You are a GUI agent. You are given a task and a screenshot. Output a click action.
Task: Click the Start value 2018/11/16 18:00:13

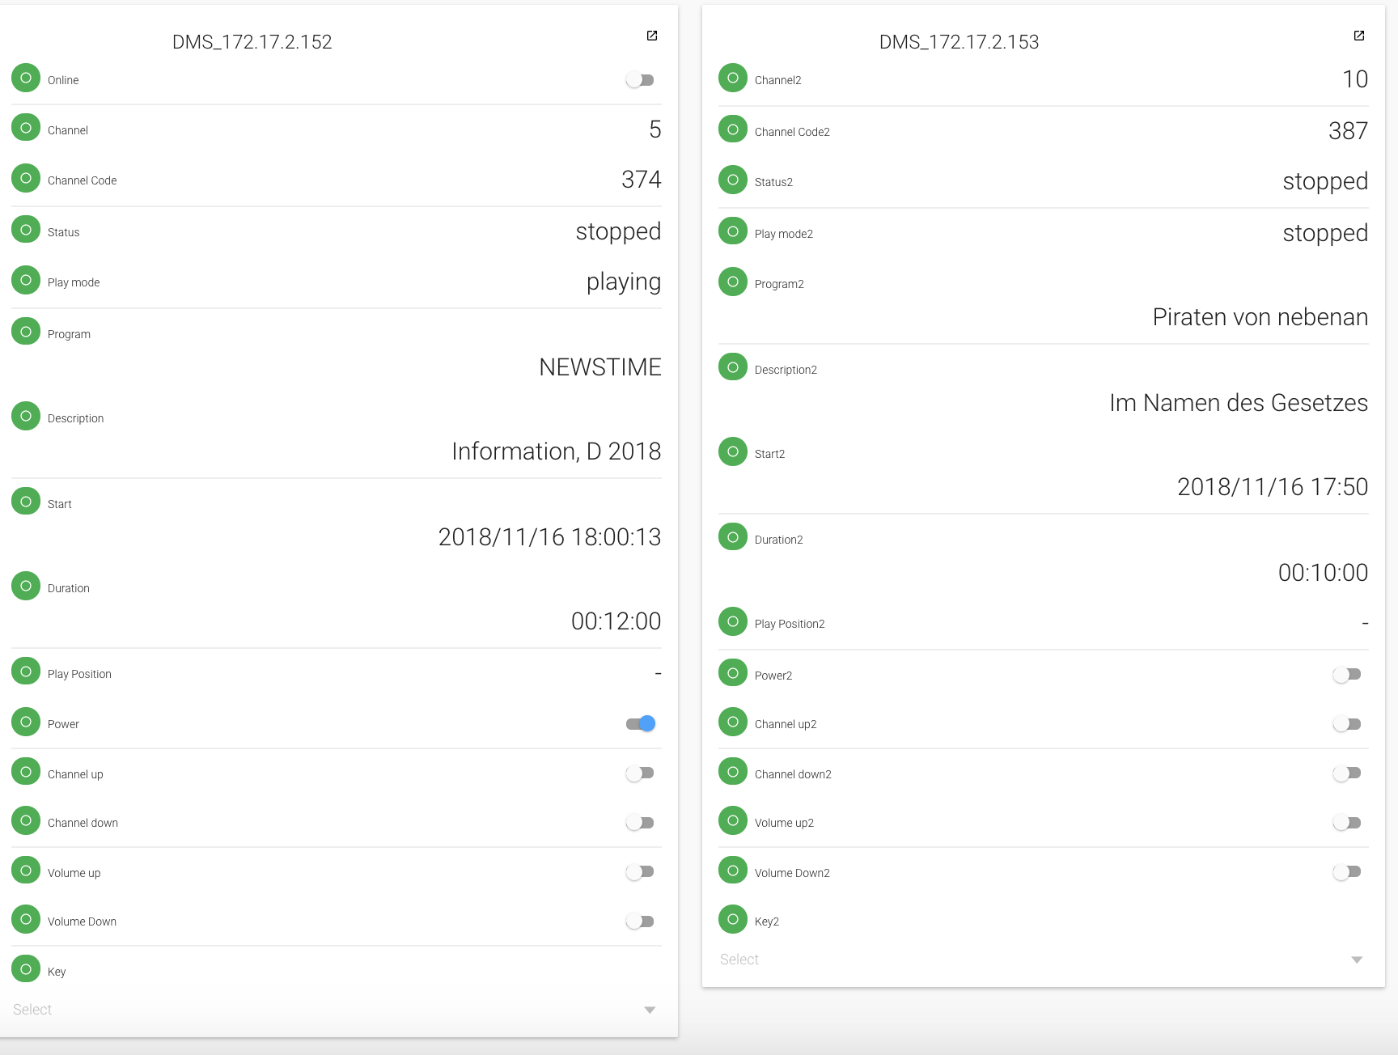coord(550,537)
